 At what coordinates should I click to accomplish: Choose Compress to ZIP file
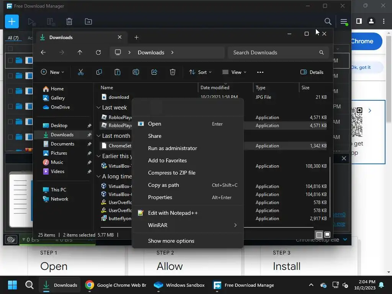pyautogui.click(x=188, y=173)
